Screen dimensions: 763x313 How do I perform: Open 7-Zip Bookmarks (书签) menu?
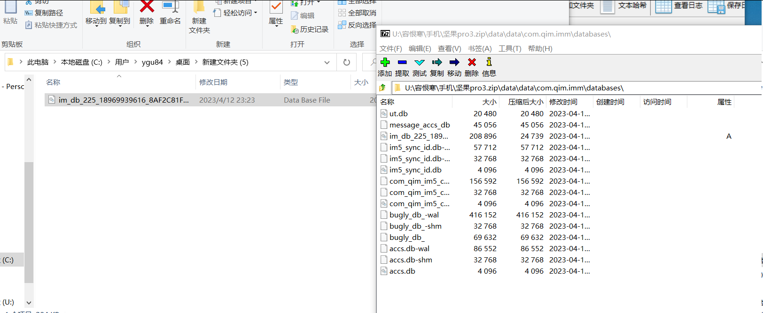(x=480, y=49)
